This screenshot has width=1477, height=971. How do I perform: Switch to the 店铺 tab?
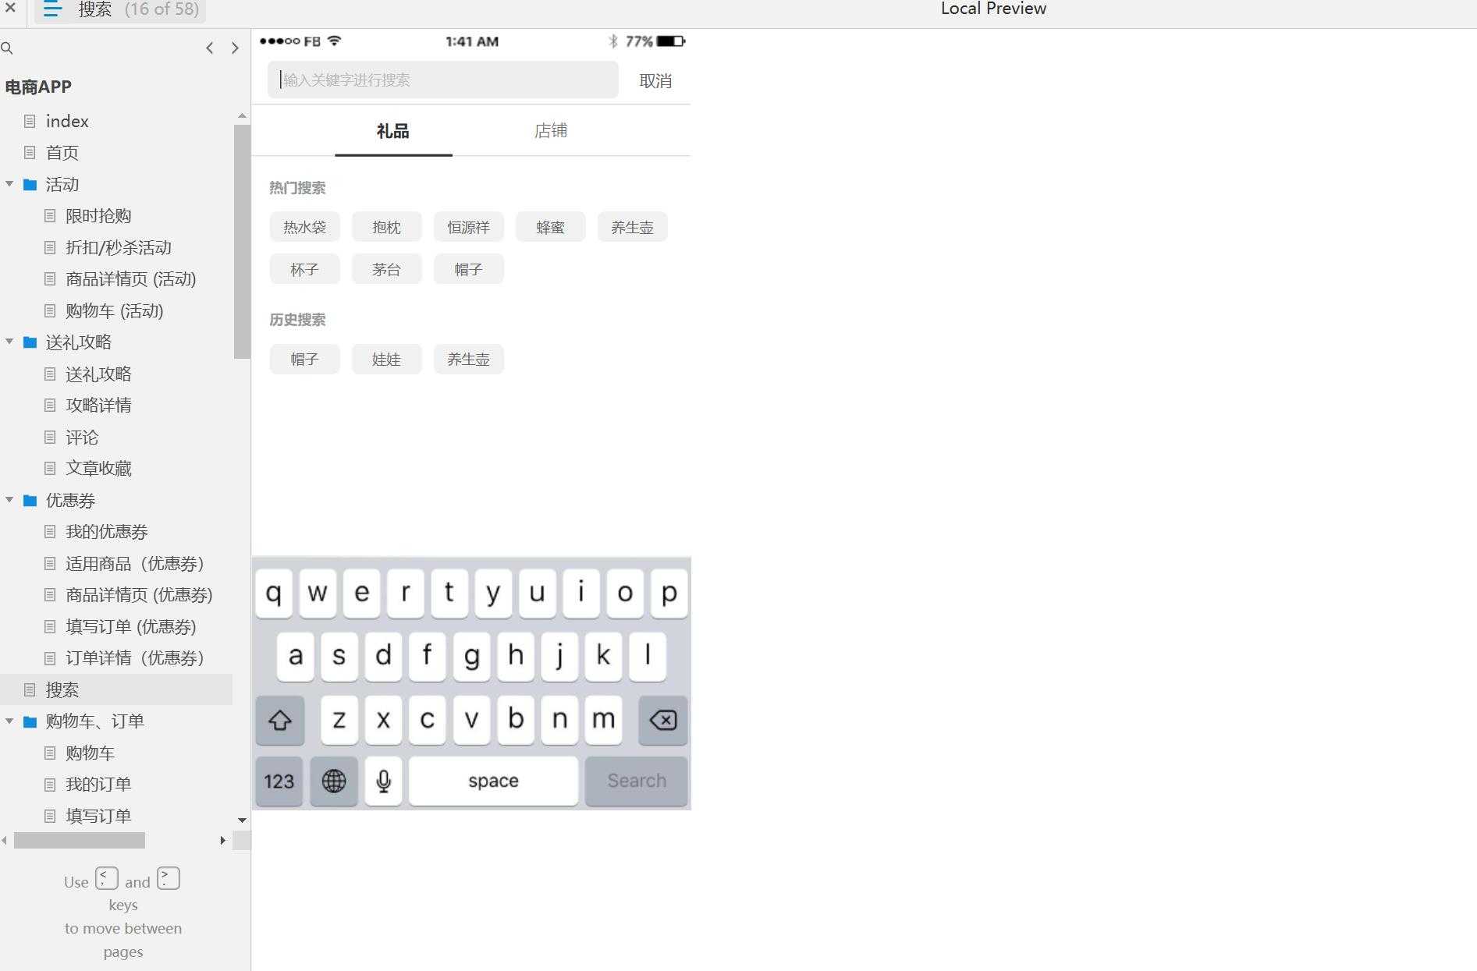coord(550,130)
